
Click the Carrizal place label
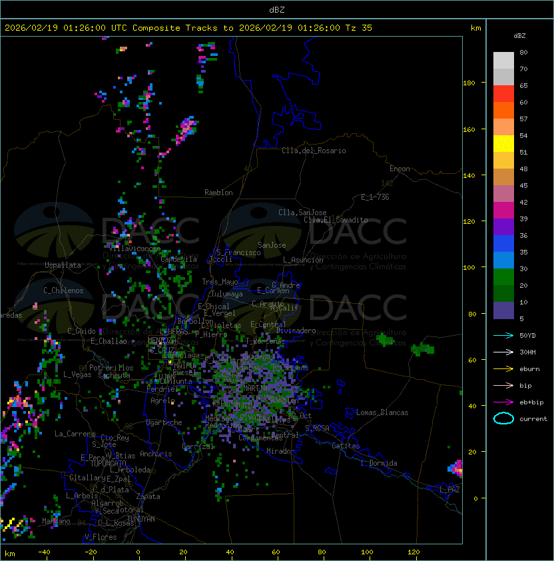197,446
